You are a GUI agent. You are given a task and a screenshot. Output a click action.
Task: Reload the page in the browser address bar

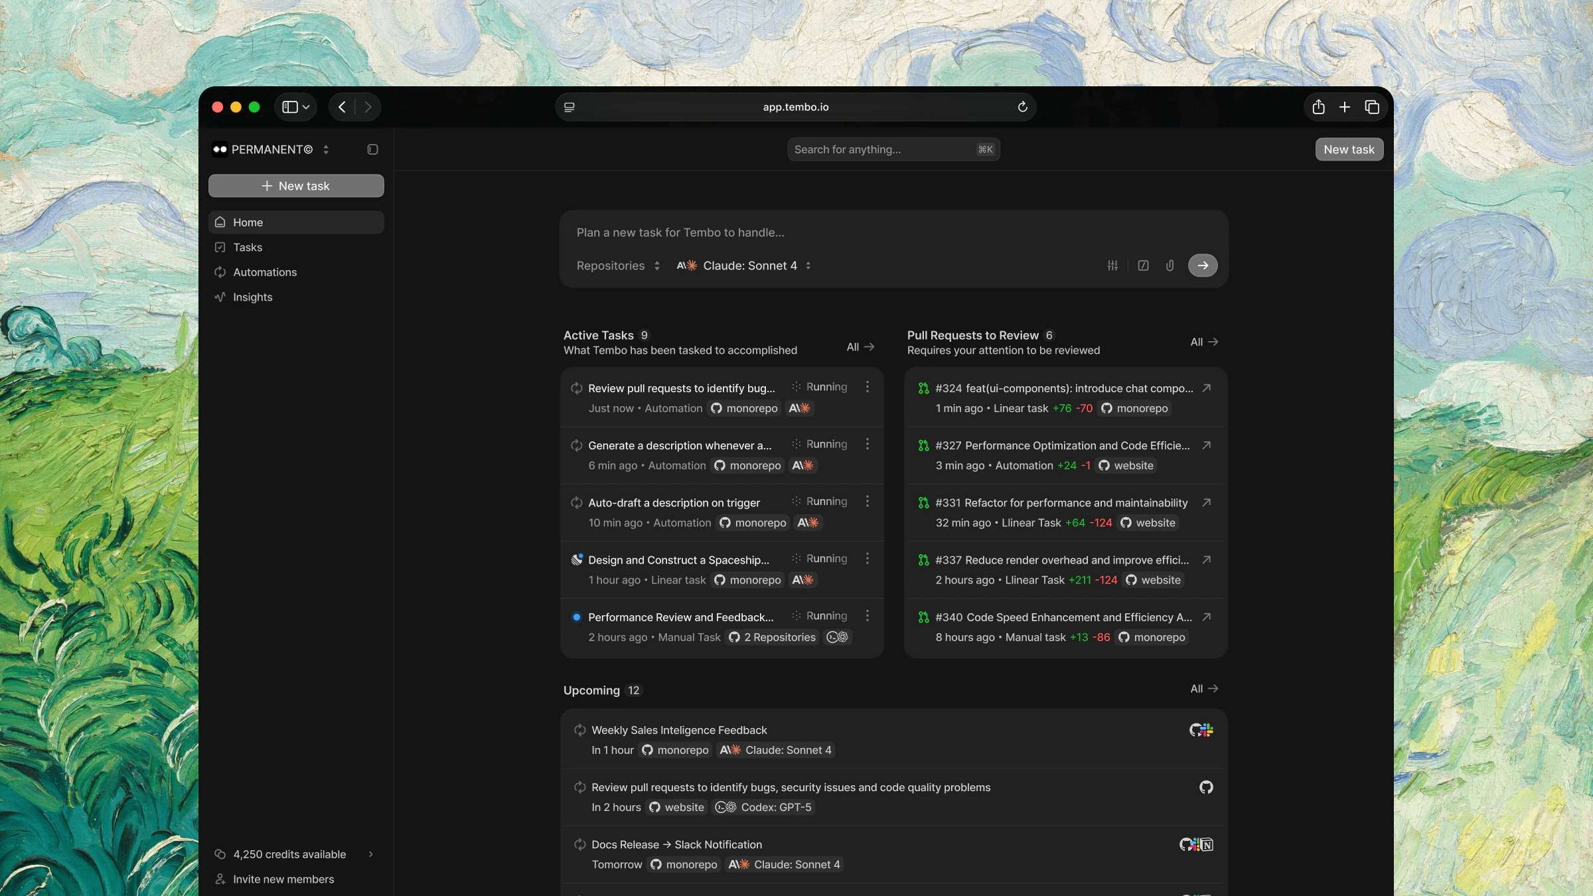tap(1022, 107)
